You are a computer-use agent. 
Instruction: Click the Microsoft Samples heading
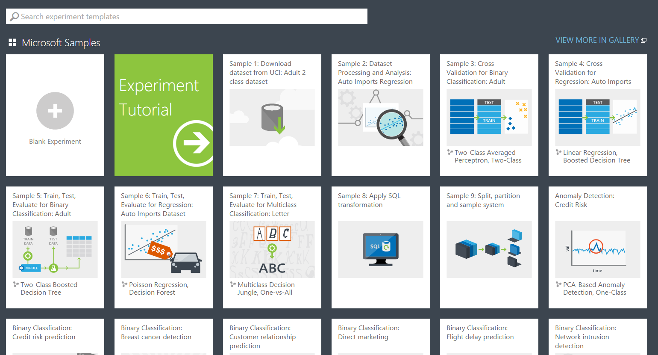61,43
